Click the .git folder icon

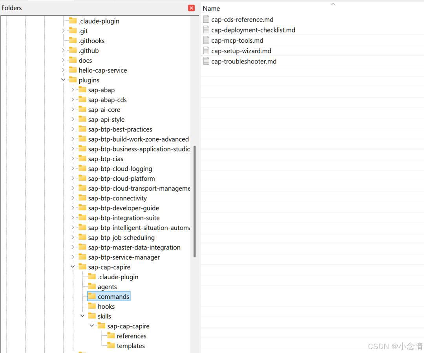click(x=73, y=31)
